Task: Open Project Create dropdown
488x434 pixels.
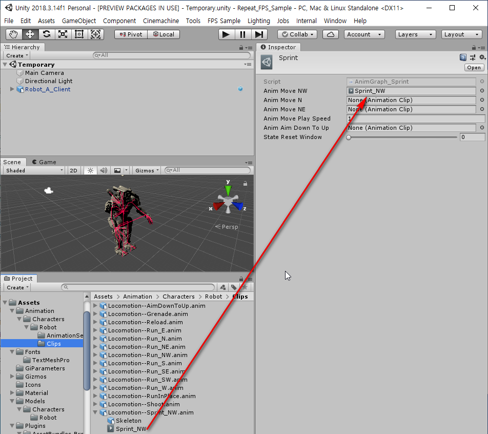Action: point(17,287)
